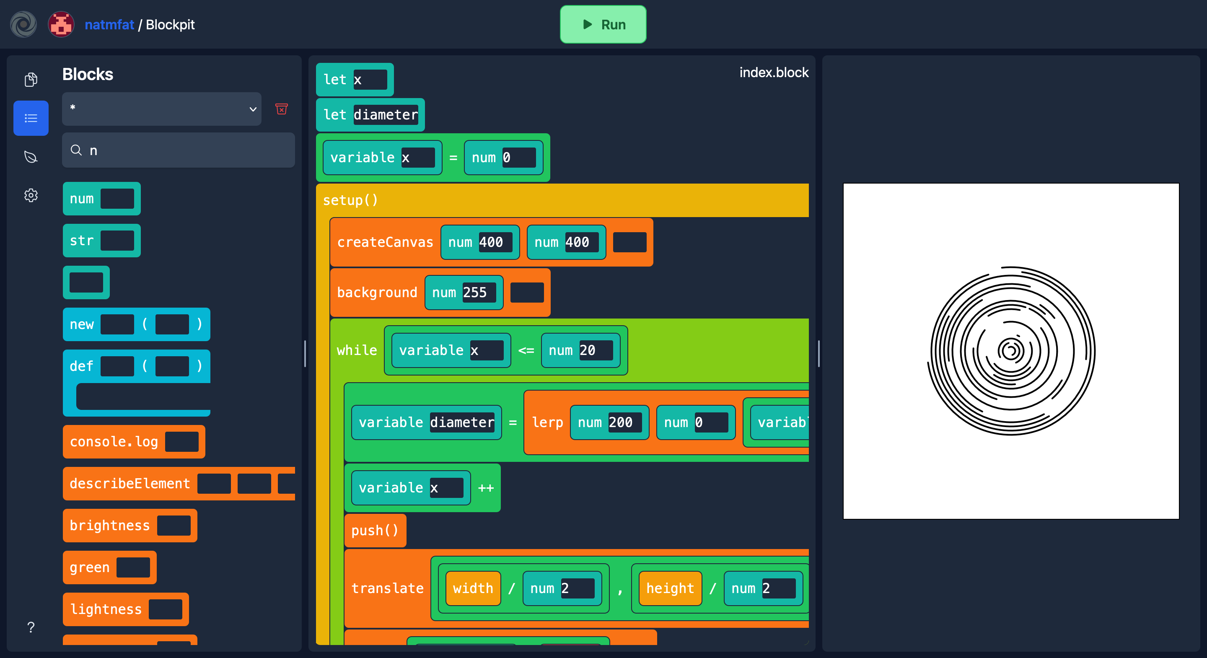Edit the num 0 value in x assignment

[x=519, y=158]
